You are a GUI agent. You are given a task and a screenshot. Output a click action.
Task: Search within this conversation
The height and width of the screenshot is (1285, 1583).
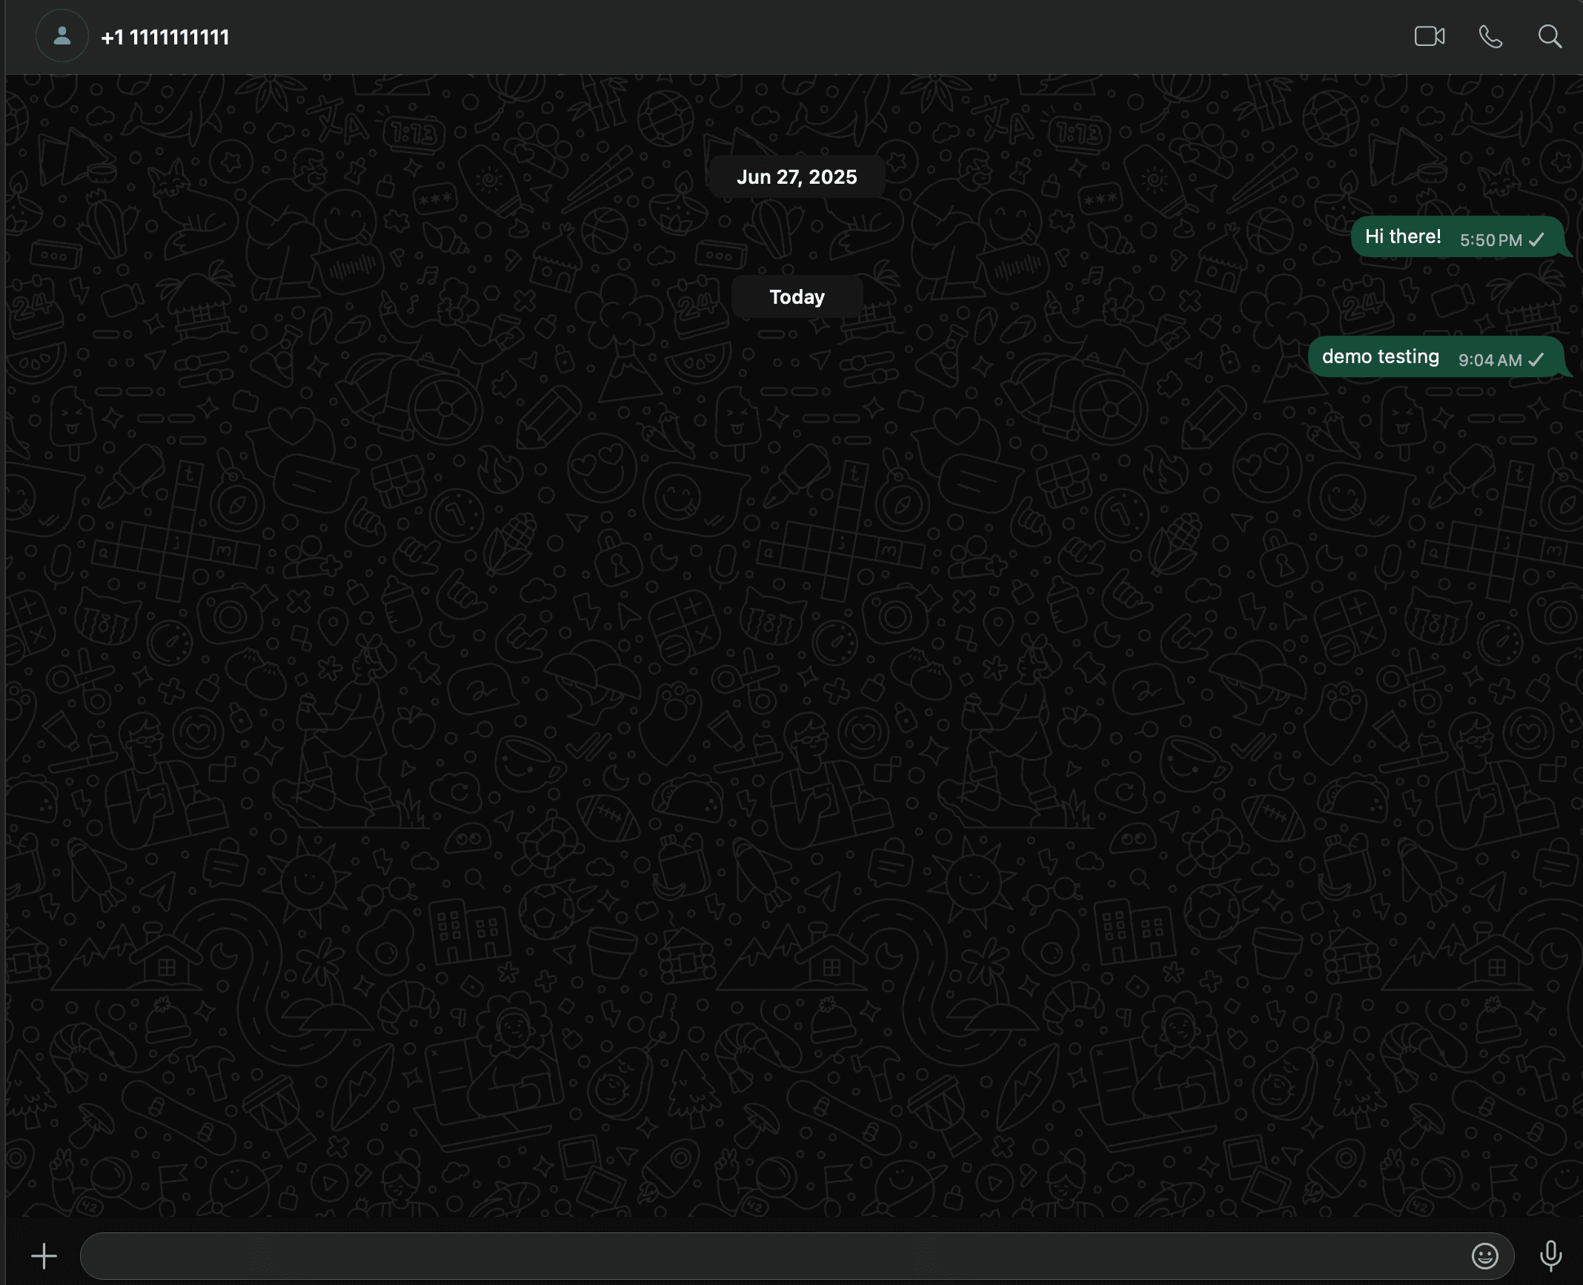(x=1549, y=36)
